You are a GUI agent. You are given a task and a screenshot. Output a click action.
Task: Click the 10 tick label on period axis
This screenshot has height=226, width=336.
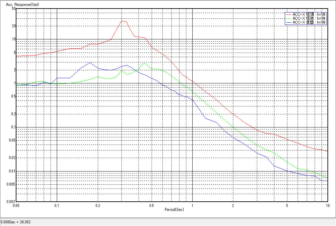[327, 205]
